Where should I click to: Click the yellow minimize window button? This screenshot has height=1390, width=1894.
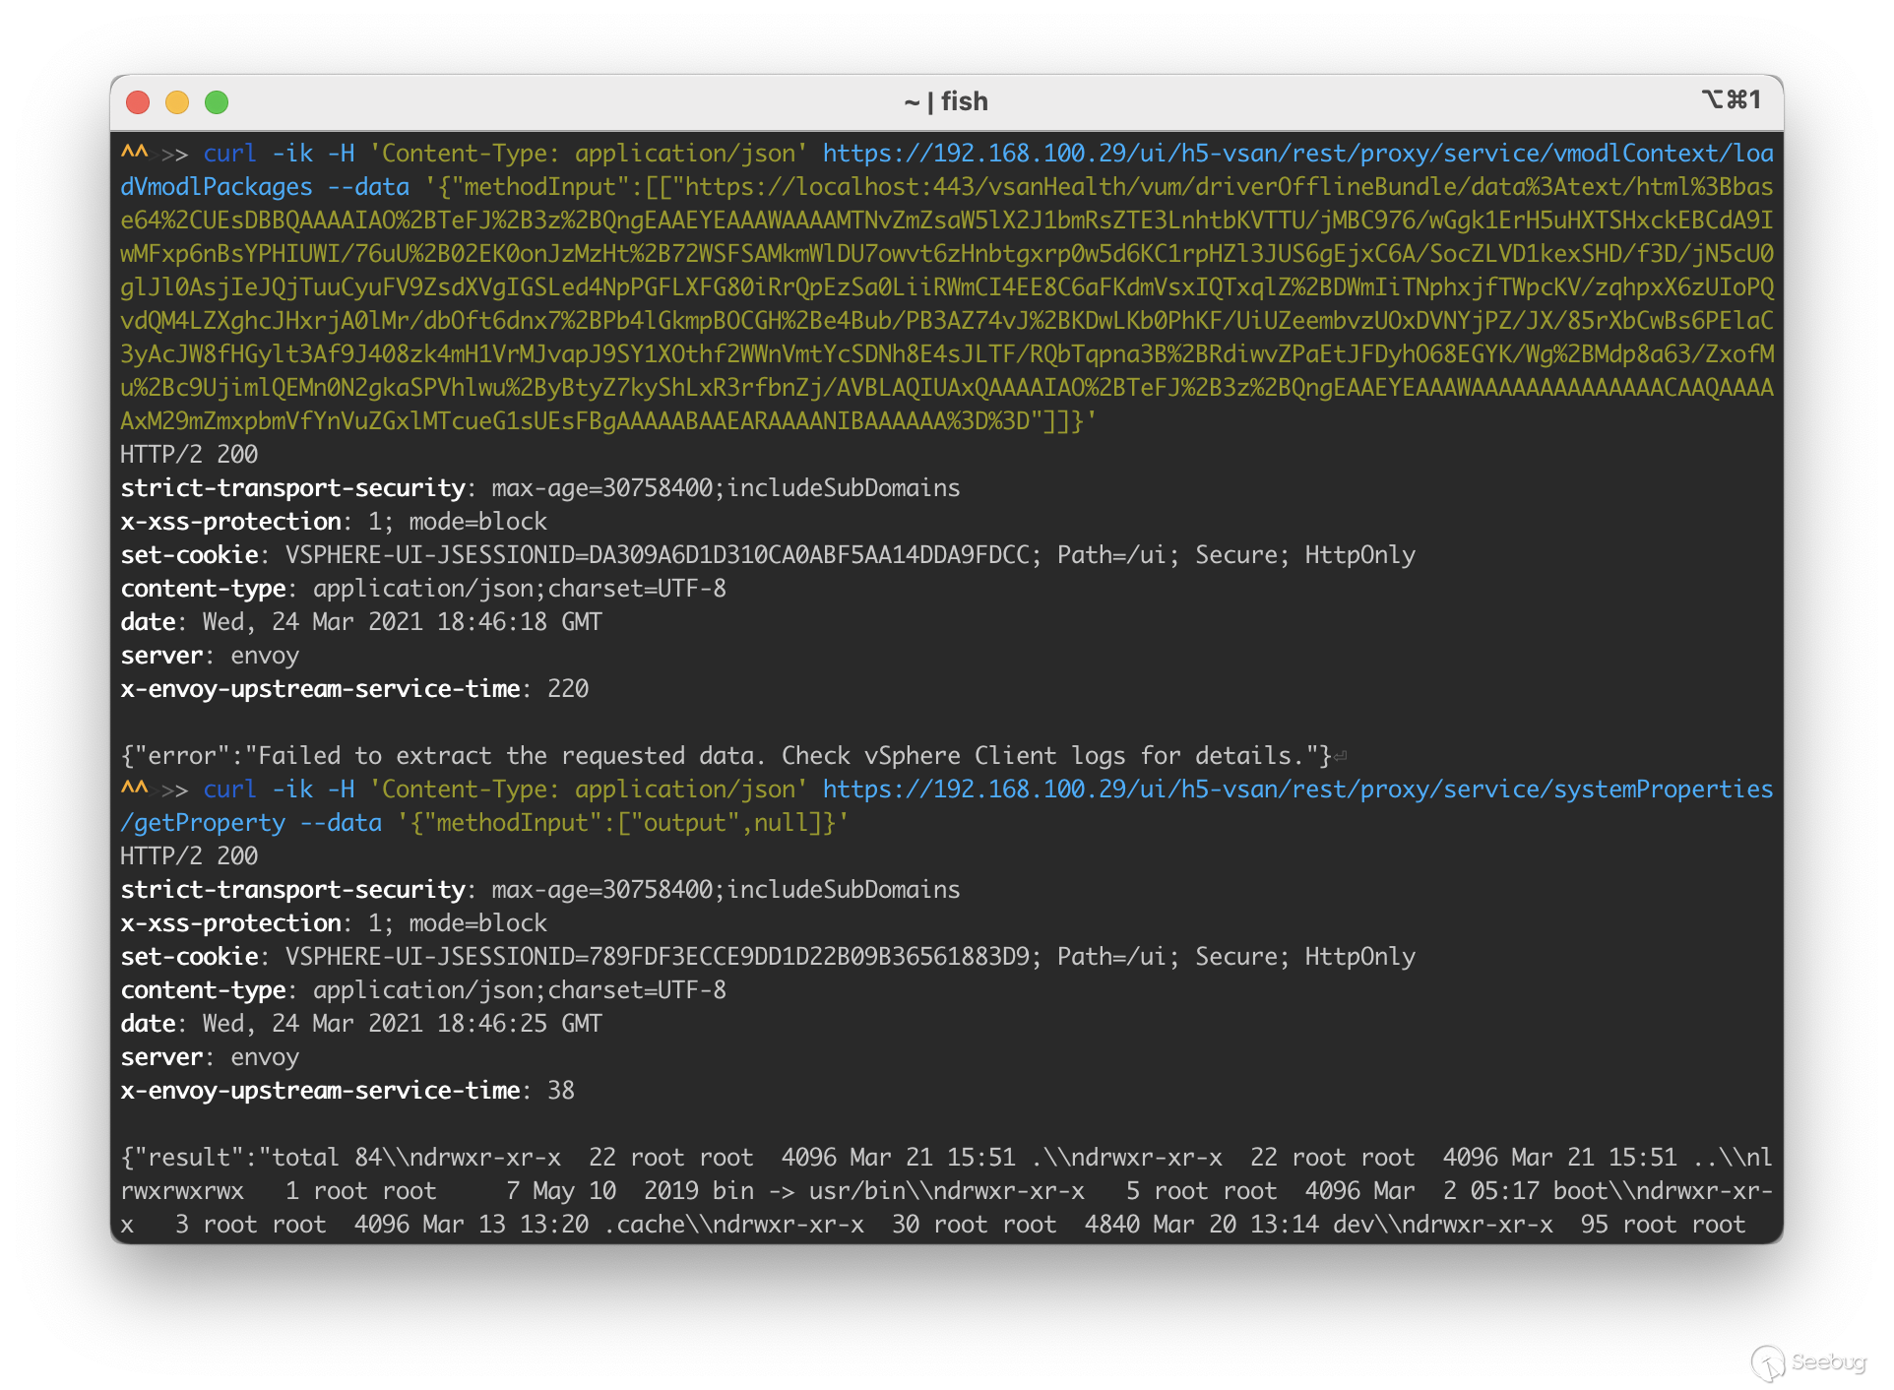coord(177,102)
